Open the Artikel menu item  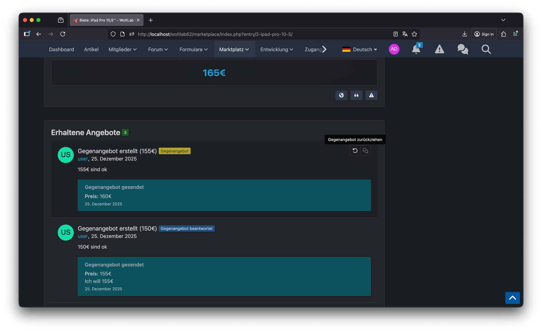pos(91,49)
